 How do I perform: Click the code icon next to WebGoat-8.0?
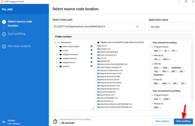pyautogui.click(x=59, y=43)
